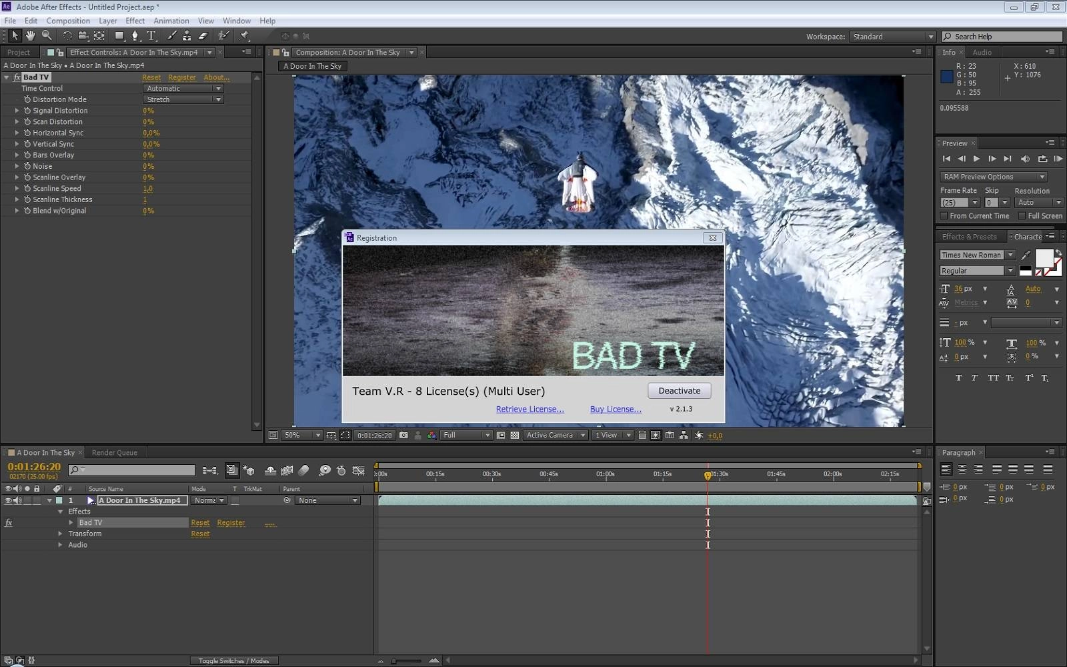Open the 50% magnification dropdown
Viewport: 1067px width, 667px height.
click(x=302, y=435)
